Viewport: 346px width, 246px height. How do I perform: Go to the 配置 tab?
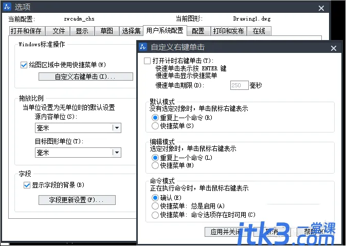pyautogui.click(x=198, y=31)
